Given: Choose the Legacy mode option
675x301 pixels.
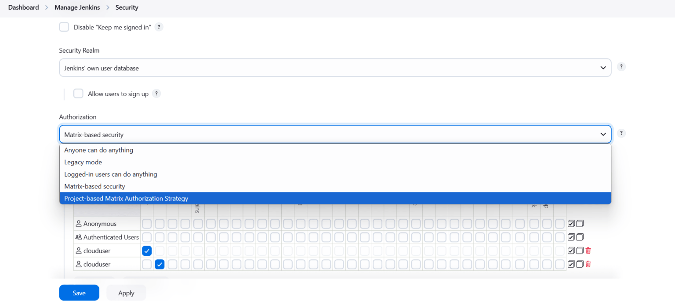Looking at the screenshot, I should (x=83, y=162).
